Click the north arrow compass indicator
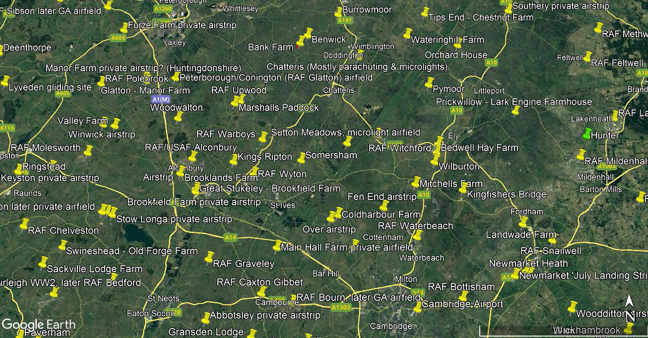Image resolution: width=648 pixels, height=338 pixels. pyautogui.click(x=629, y=308)
